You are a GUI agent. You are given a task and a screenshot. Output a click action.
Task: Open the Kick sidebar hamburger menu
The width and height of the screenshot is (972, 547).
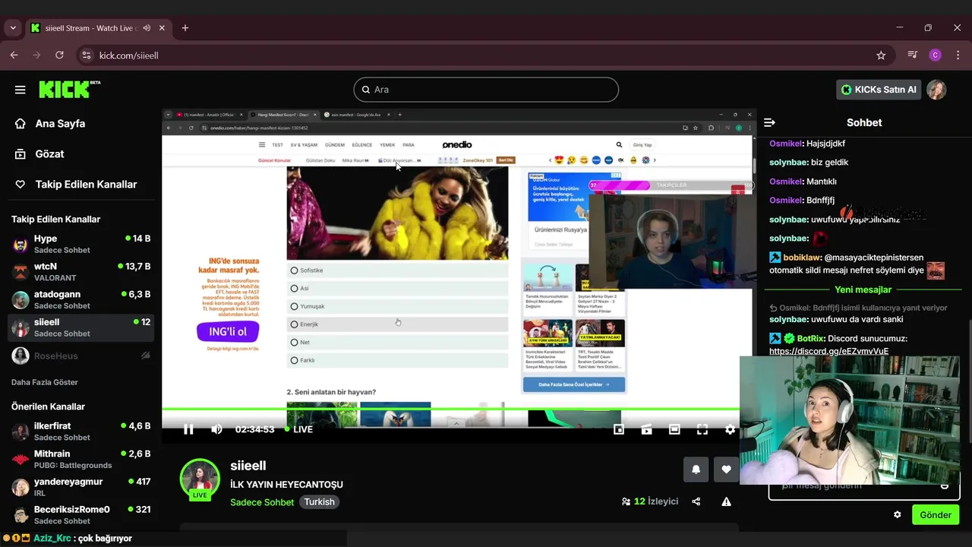pos(21,90)
